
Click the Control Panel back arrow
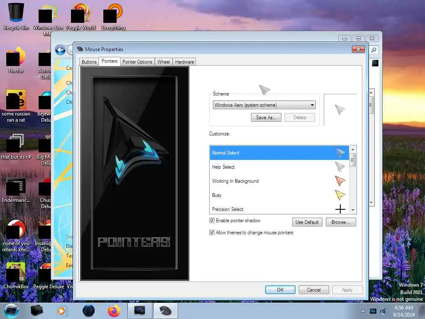coord(60,50)
